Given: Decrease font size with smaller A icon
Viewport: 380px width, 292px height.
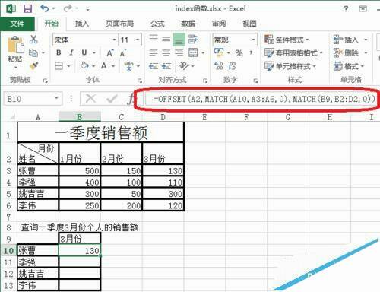Looking at the screenshot, I should pyautogui.click(x=123, y=53).
